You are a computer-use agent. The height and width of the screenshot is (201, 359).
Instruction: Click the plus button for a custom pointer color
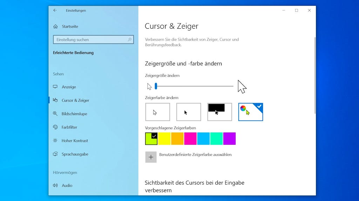click(151, 157)
